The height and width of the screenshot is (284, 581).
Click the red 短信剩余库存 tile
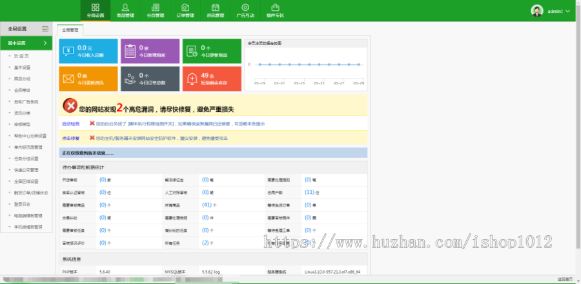click(212, 79)
